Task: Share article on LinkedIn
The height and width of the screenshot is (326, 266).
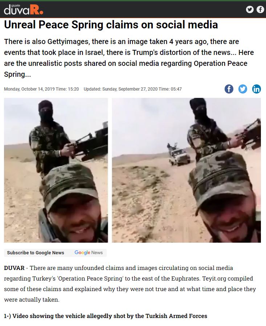Action: click(257, 89)
